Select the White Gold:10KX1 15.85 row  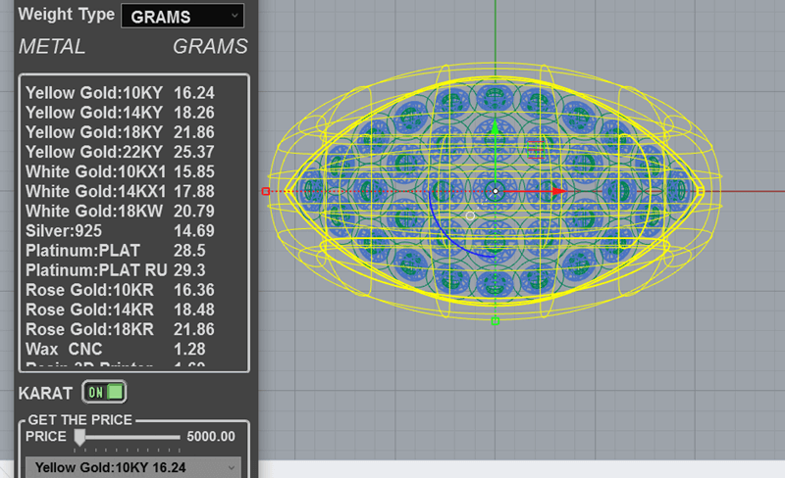coord(120,171)
